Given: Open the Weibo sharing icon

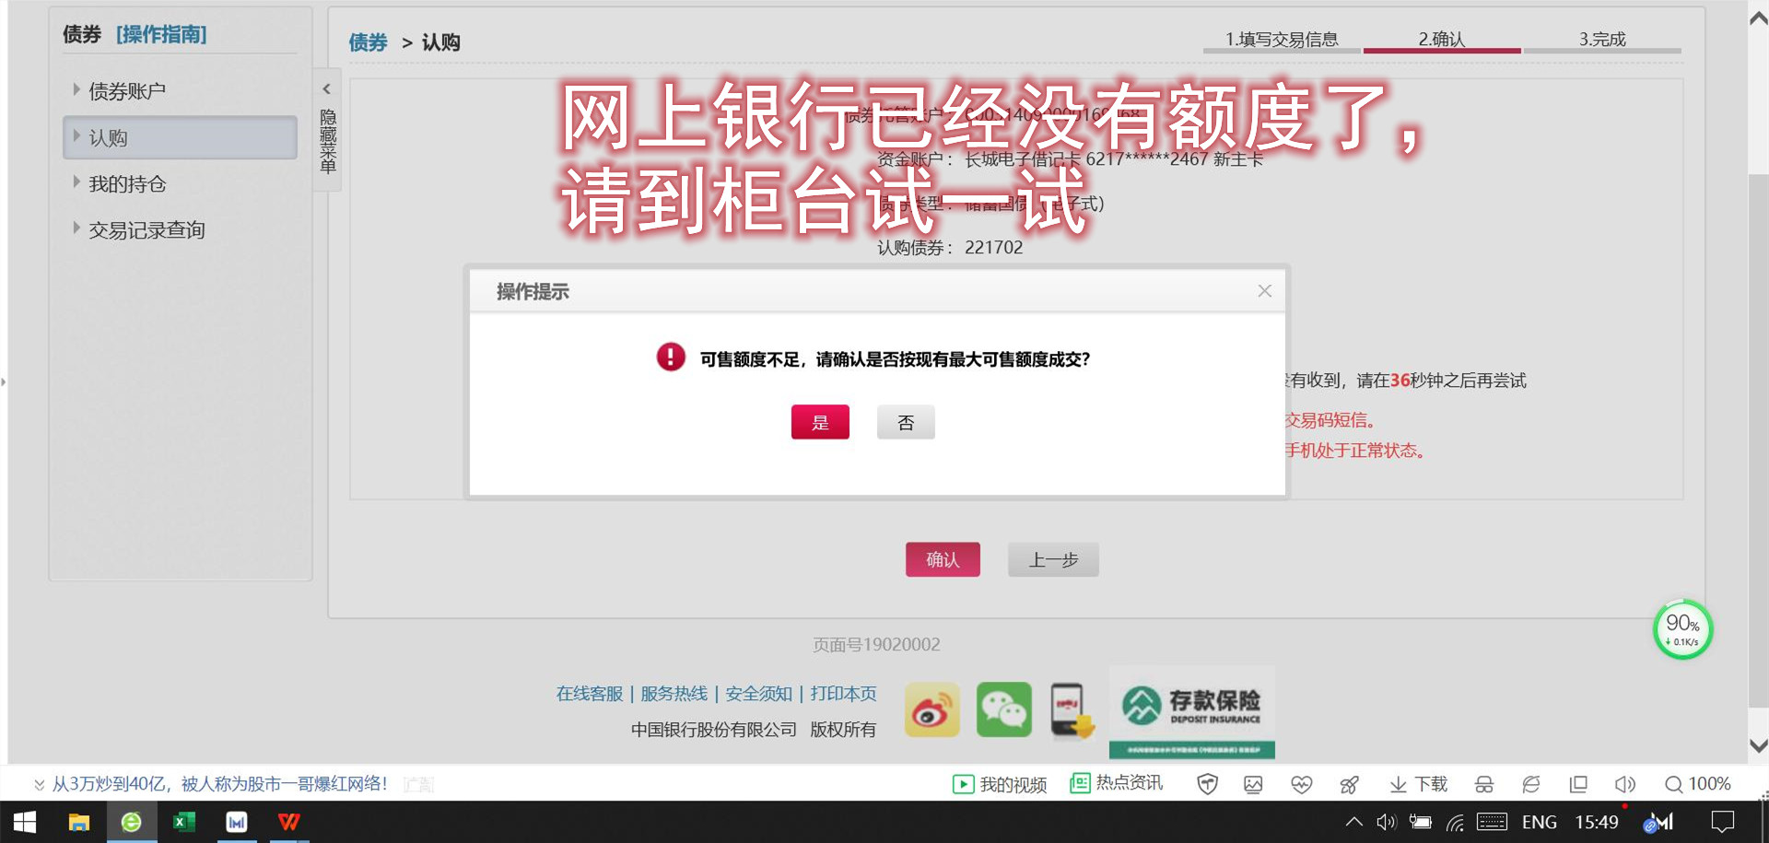Looking at the screenshot, I should click(932, 709).
